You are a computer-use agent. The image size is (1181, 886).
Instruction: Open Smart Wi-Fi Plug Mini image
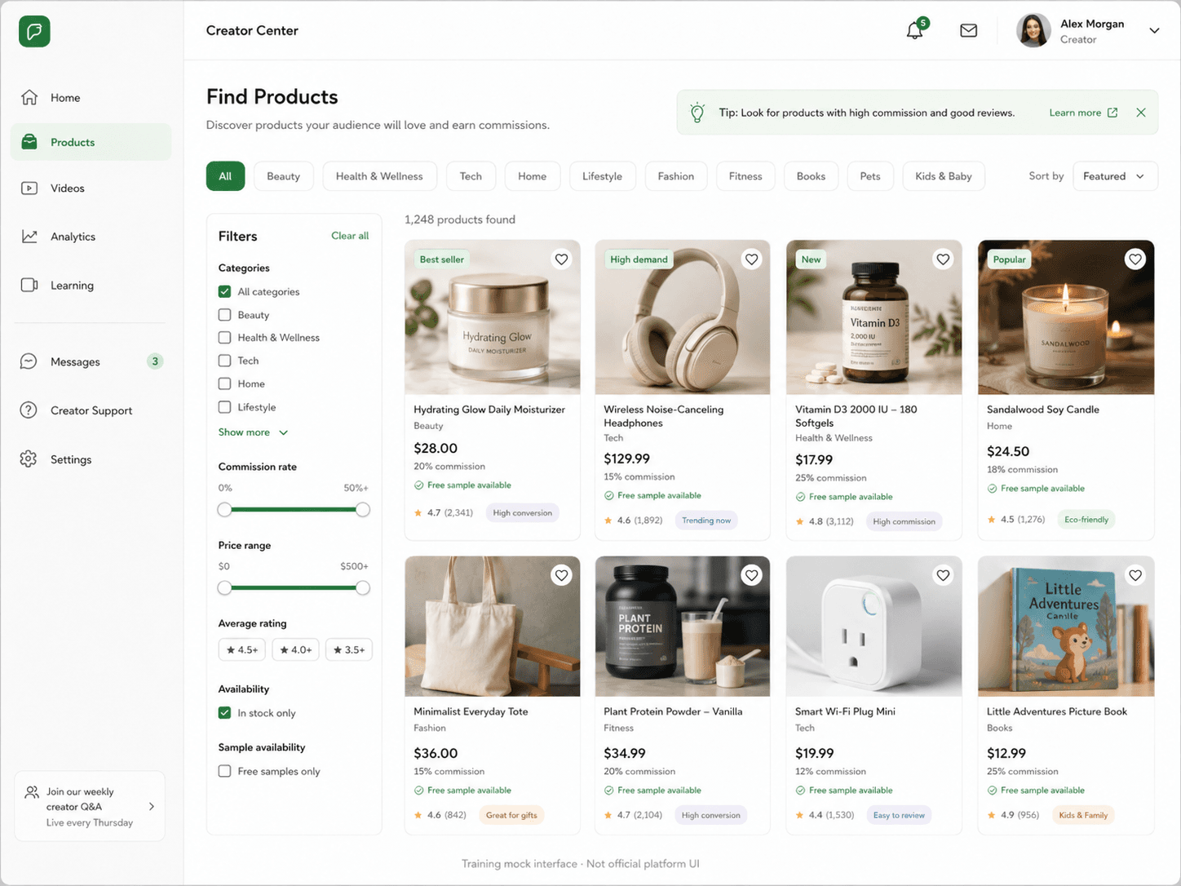coord(874,627)
